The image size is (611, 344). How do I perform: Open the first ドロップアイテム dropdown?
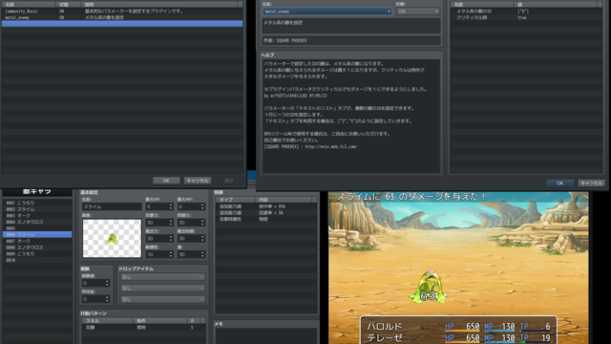[x=162, y=277]
